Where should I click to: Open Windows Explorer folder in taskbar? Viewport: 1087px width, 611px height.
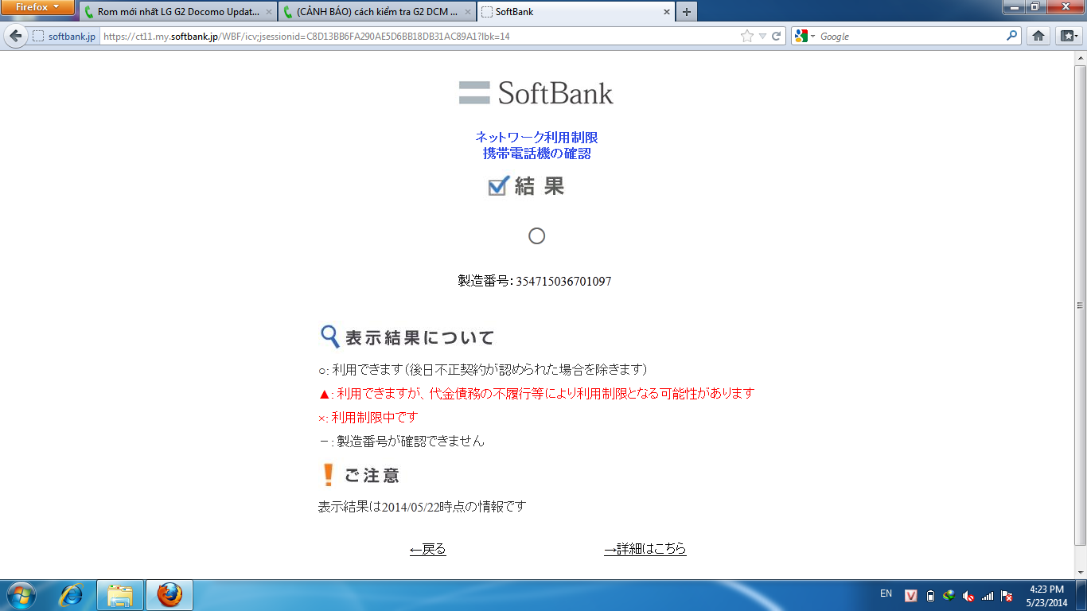coord(120,595)
